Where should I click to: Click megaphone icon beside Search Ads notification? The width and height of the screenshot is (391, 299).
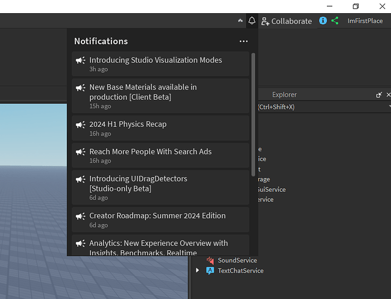81,152
